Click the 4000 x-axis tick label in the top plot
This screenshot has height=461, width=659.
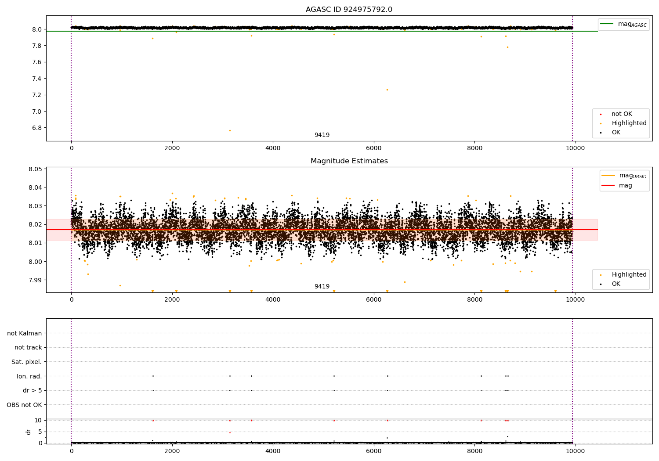pos(273,148)
